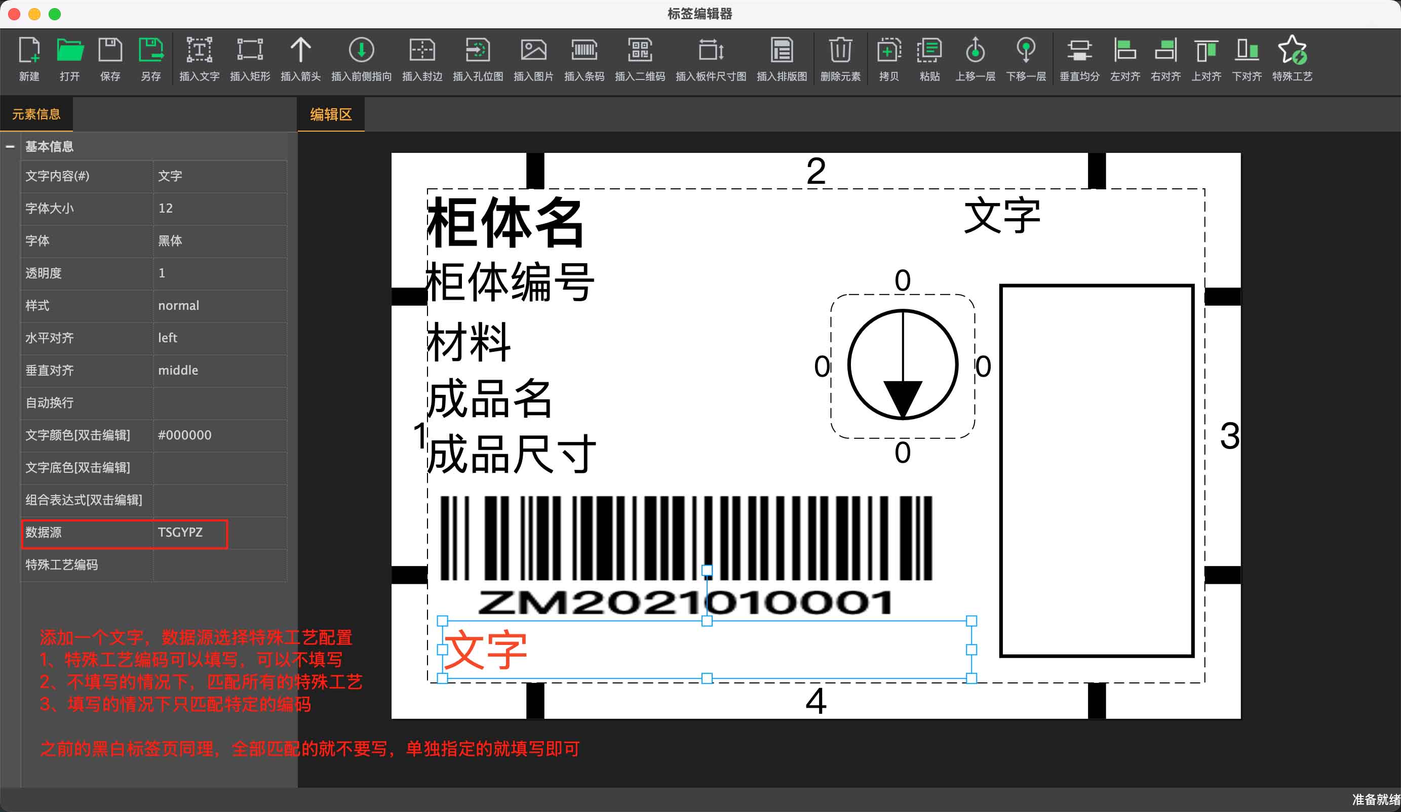This screenshot has height=812, width=1401.
Task: Switch to the 编辑区 tab
Action: pyautogui.click(x=330, y=114)
